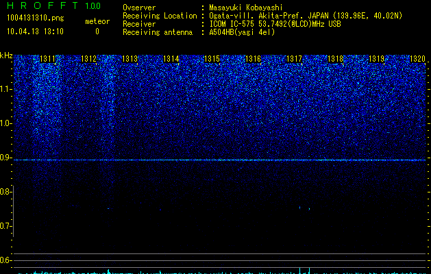Image resolution: width=431 pixels, height=274 pixels.
Task: Click the 1.1 kHz axis label
Action: [x=5, y=89]
